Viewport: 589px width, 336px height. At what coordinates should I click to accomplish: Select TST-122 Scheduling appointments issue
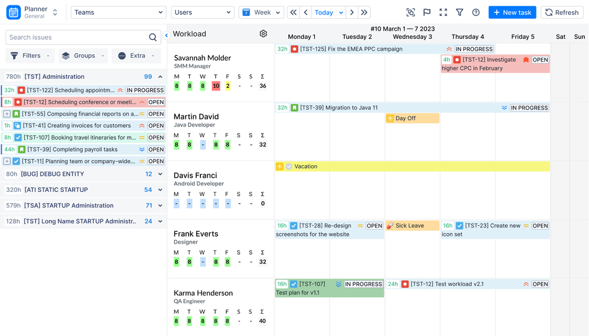[83, 90]
